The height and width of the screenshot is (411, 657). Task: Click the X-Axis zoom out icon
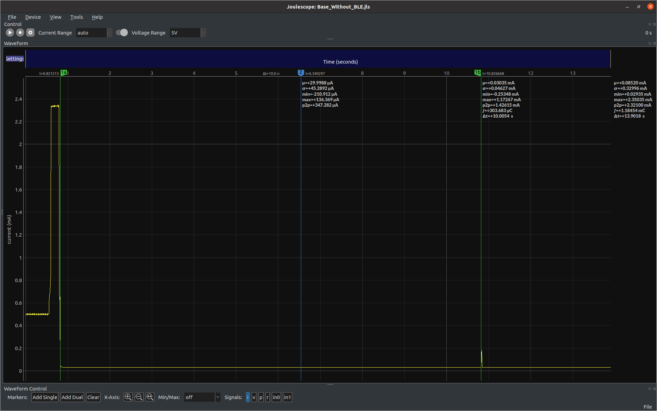(139, 397)
